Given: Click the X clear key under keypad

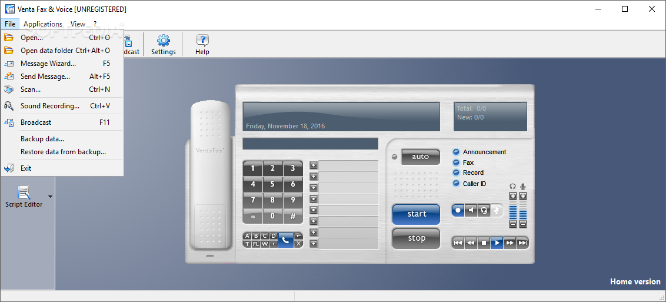Looking at the screenshot, I should [299, 244].
